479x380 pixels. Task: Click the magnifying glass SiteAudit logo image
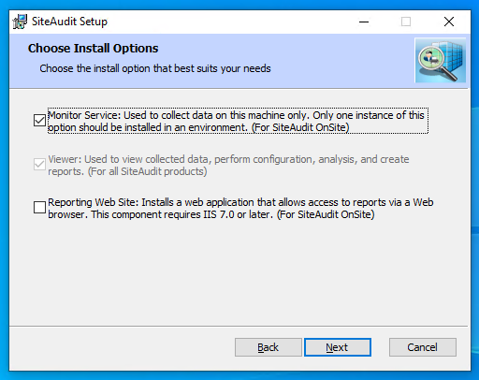pos(441,60)
